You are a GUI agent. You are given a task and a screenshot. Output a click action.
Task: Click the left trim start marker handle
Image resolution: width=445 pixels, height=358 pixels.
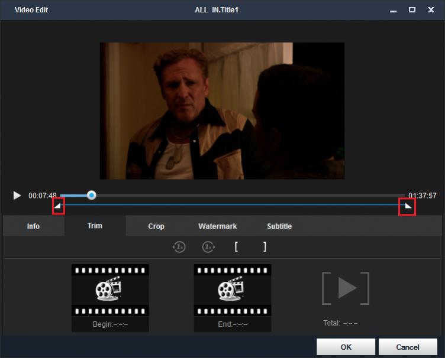[x=58, y=206]
